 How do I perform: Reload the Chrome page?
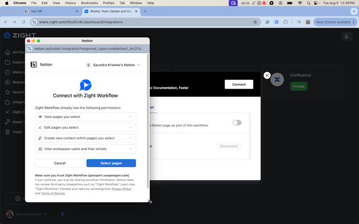pyautogui.click(x=24, y=22)
